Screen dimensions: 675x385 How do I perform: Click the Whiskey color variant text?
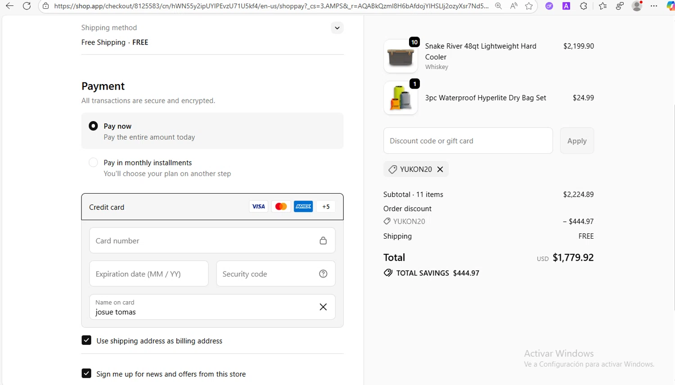pyautogui.click(x=436, y=67)
